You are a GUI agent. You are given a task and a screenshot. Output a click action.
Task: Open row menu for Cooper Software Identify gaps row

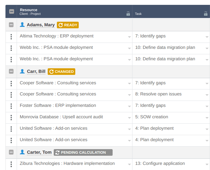click(x=11, y=84)
